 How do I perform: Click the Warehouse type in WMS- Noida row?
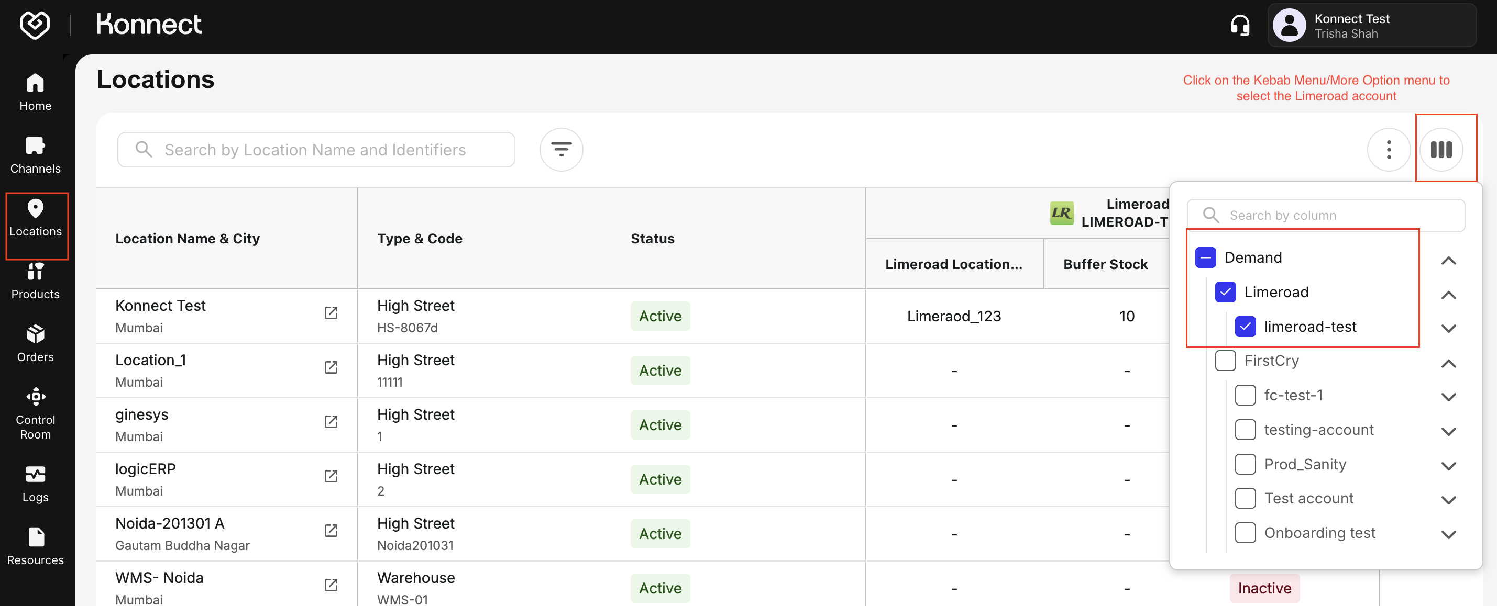tap(415, 578)
